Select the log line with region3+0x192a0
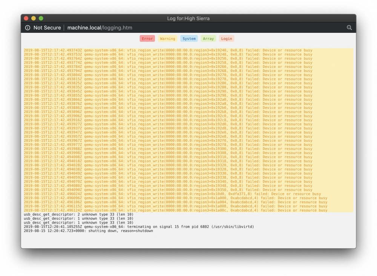377x276 pixels. pos(168,99)
